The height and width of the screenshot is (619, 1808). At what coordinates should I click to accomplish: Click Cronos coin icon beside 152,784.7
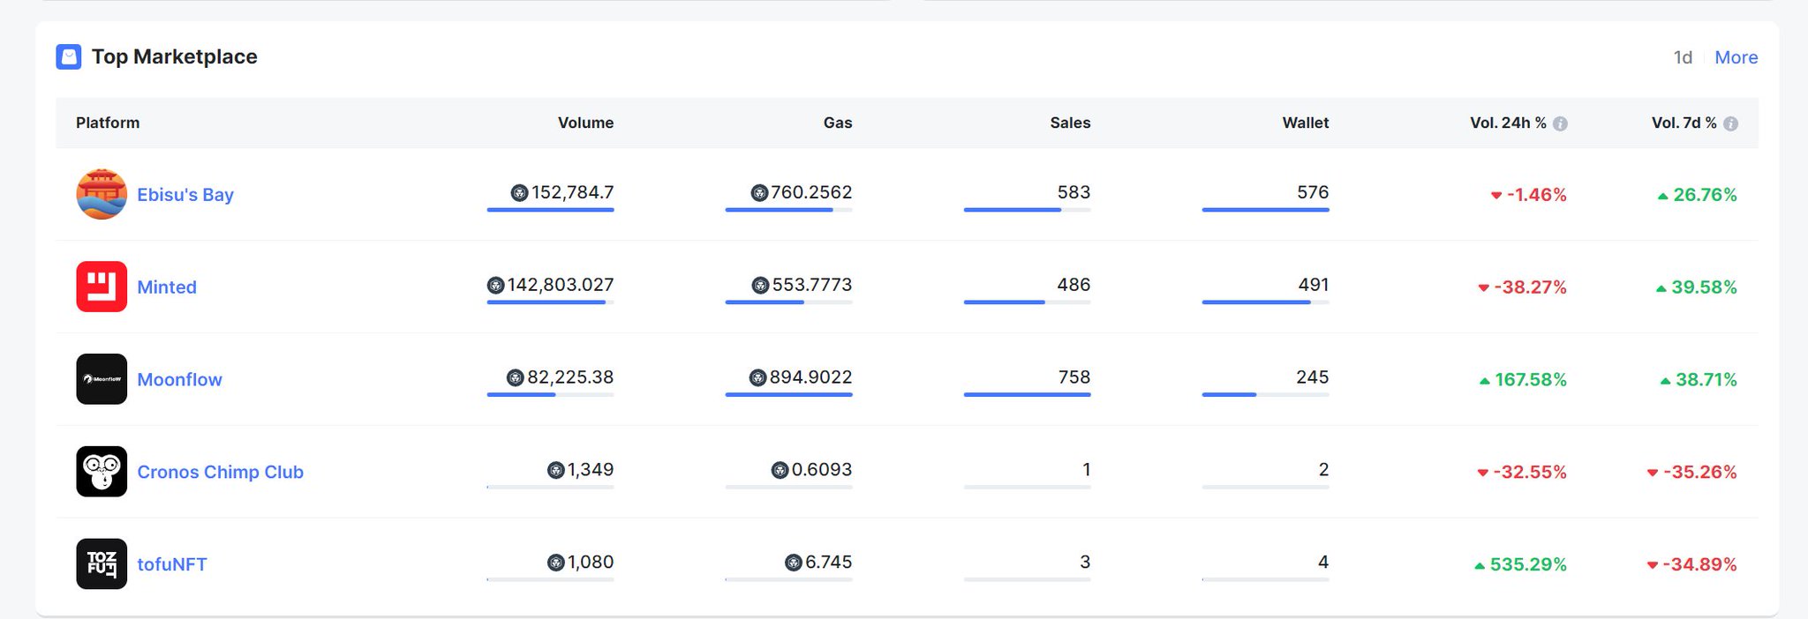pos(519,192)
